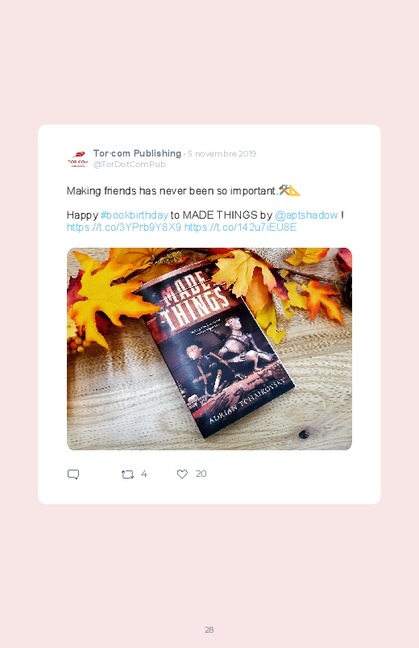Screen dimensions: 419x648
Task: Open the @aptshadow mention
Action: click(306, 215)
